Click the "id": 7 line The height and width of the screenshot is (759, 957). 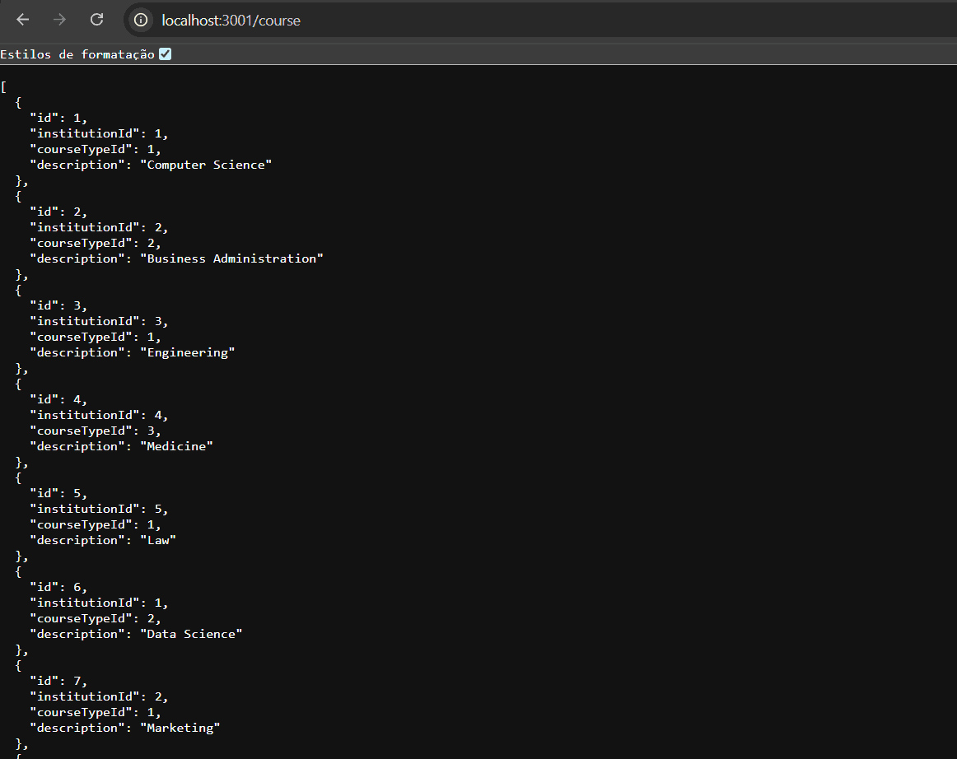pos(58,682)
